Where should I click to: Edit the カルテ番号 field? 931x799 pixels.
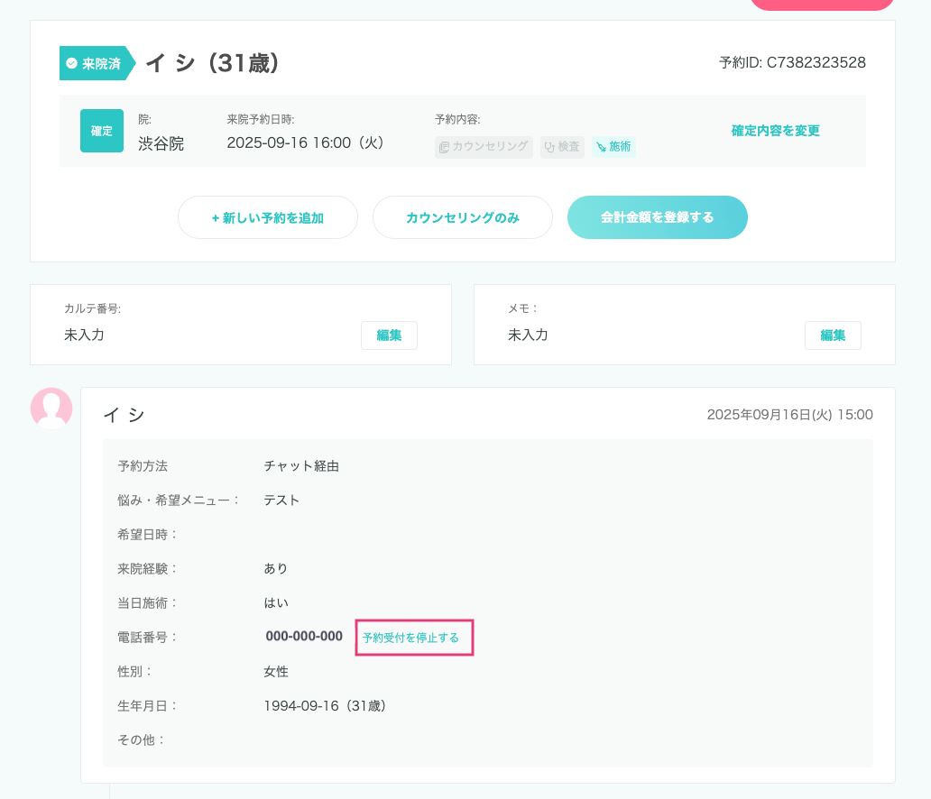click(x=389, y=335)
